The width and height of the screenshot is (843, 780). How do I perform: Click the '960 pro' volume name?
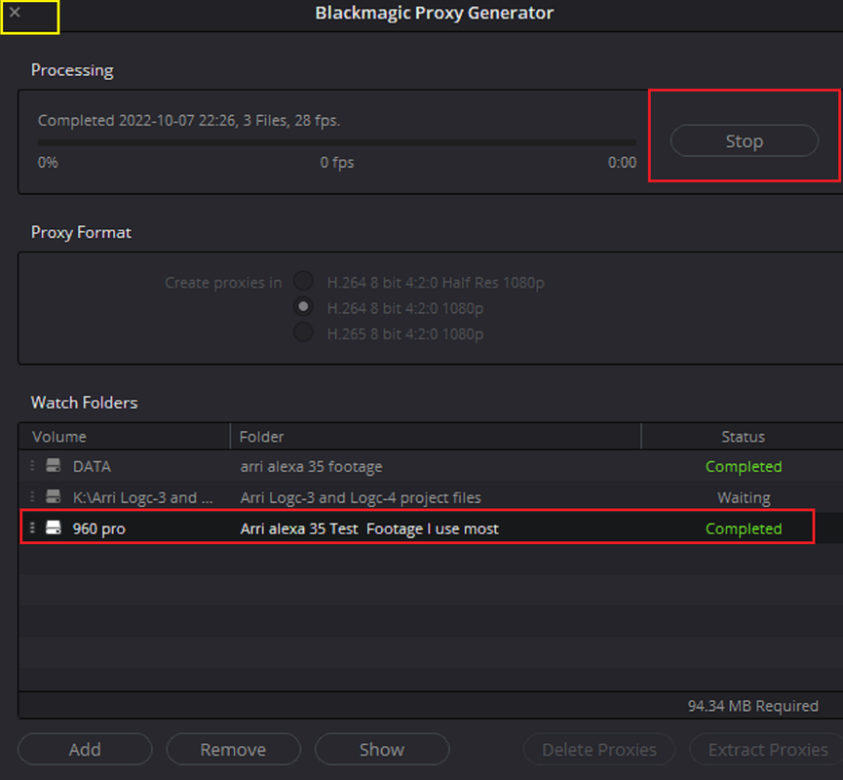(99, 528)
